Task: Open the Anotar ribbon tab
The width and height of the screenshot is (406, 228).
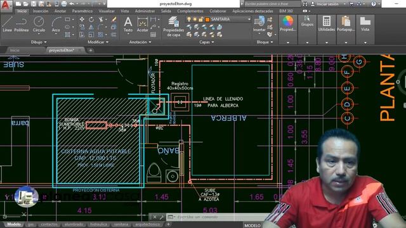Action: point(60,11)
